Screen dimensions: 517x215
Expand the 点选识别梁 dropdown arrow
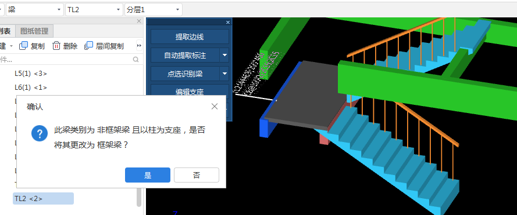coord(224,74)
